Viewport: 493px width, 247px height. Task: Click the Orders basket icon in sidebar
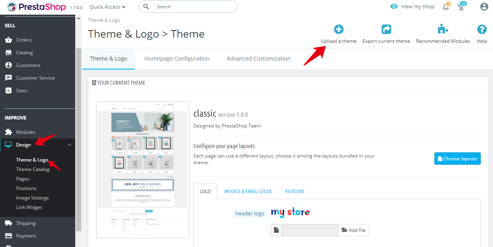tap(8, 40)
